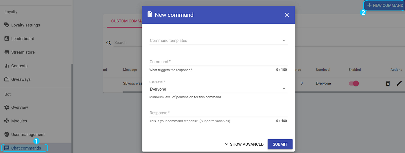This screenshot has height=153, width=405.
Task: Expand the Command templates dropdown
Action: point(218,41)
